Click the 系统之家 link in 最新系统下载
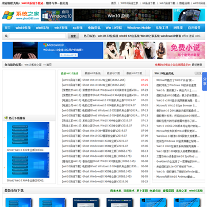Screen dimensions: 207x207 (182, 191)
